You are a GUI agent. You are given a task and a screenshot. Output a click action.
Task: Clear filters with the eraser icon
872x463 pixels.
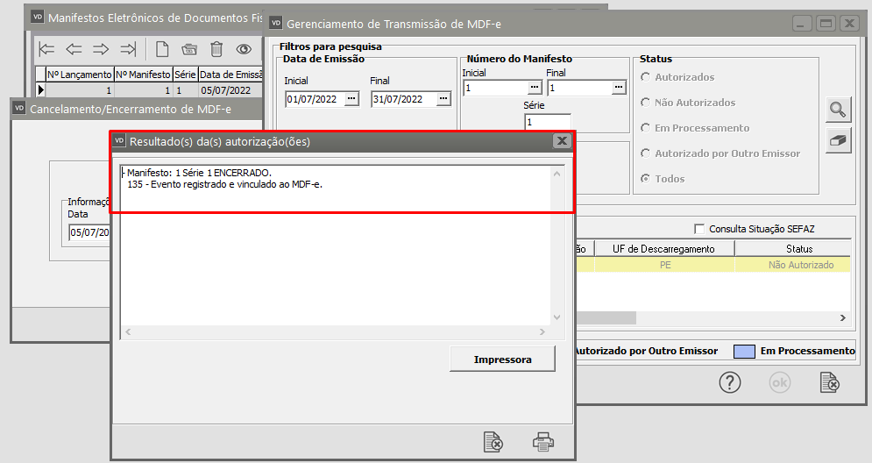[x=839, y=141]
